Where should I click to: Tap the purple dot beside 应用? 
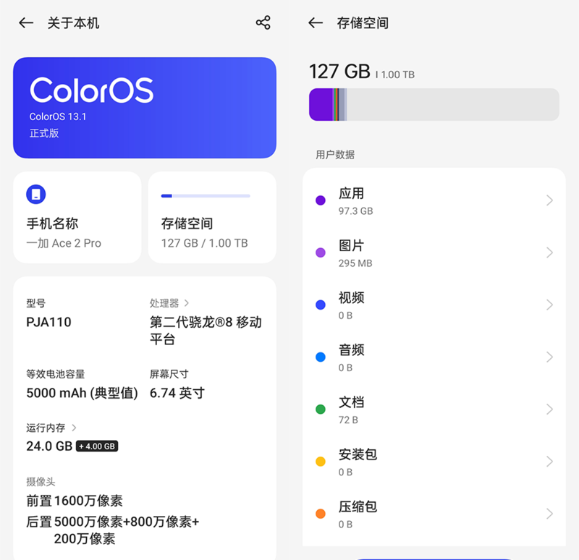pos(321,200)
